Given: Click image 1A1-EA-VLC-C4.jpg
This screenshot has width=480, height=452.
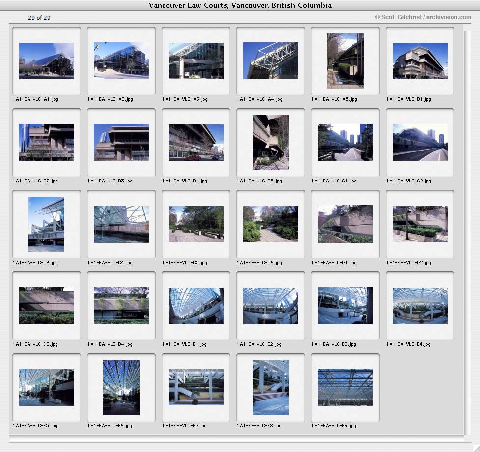Looking at the screenshot, I should click(x=121, y=224).
